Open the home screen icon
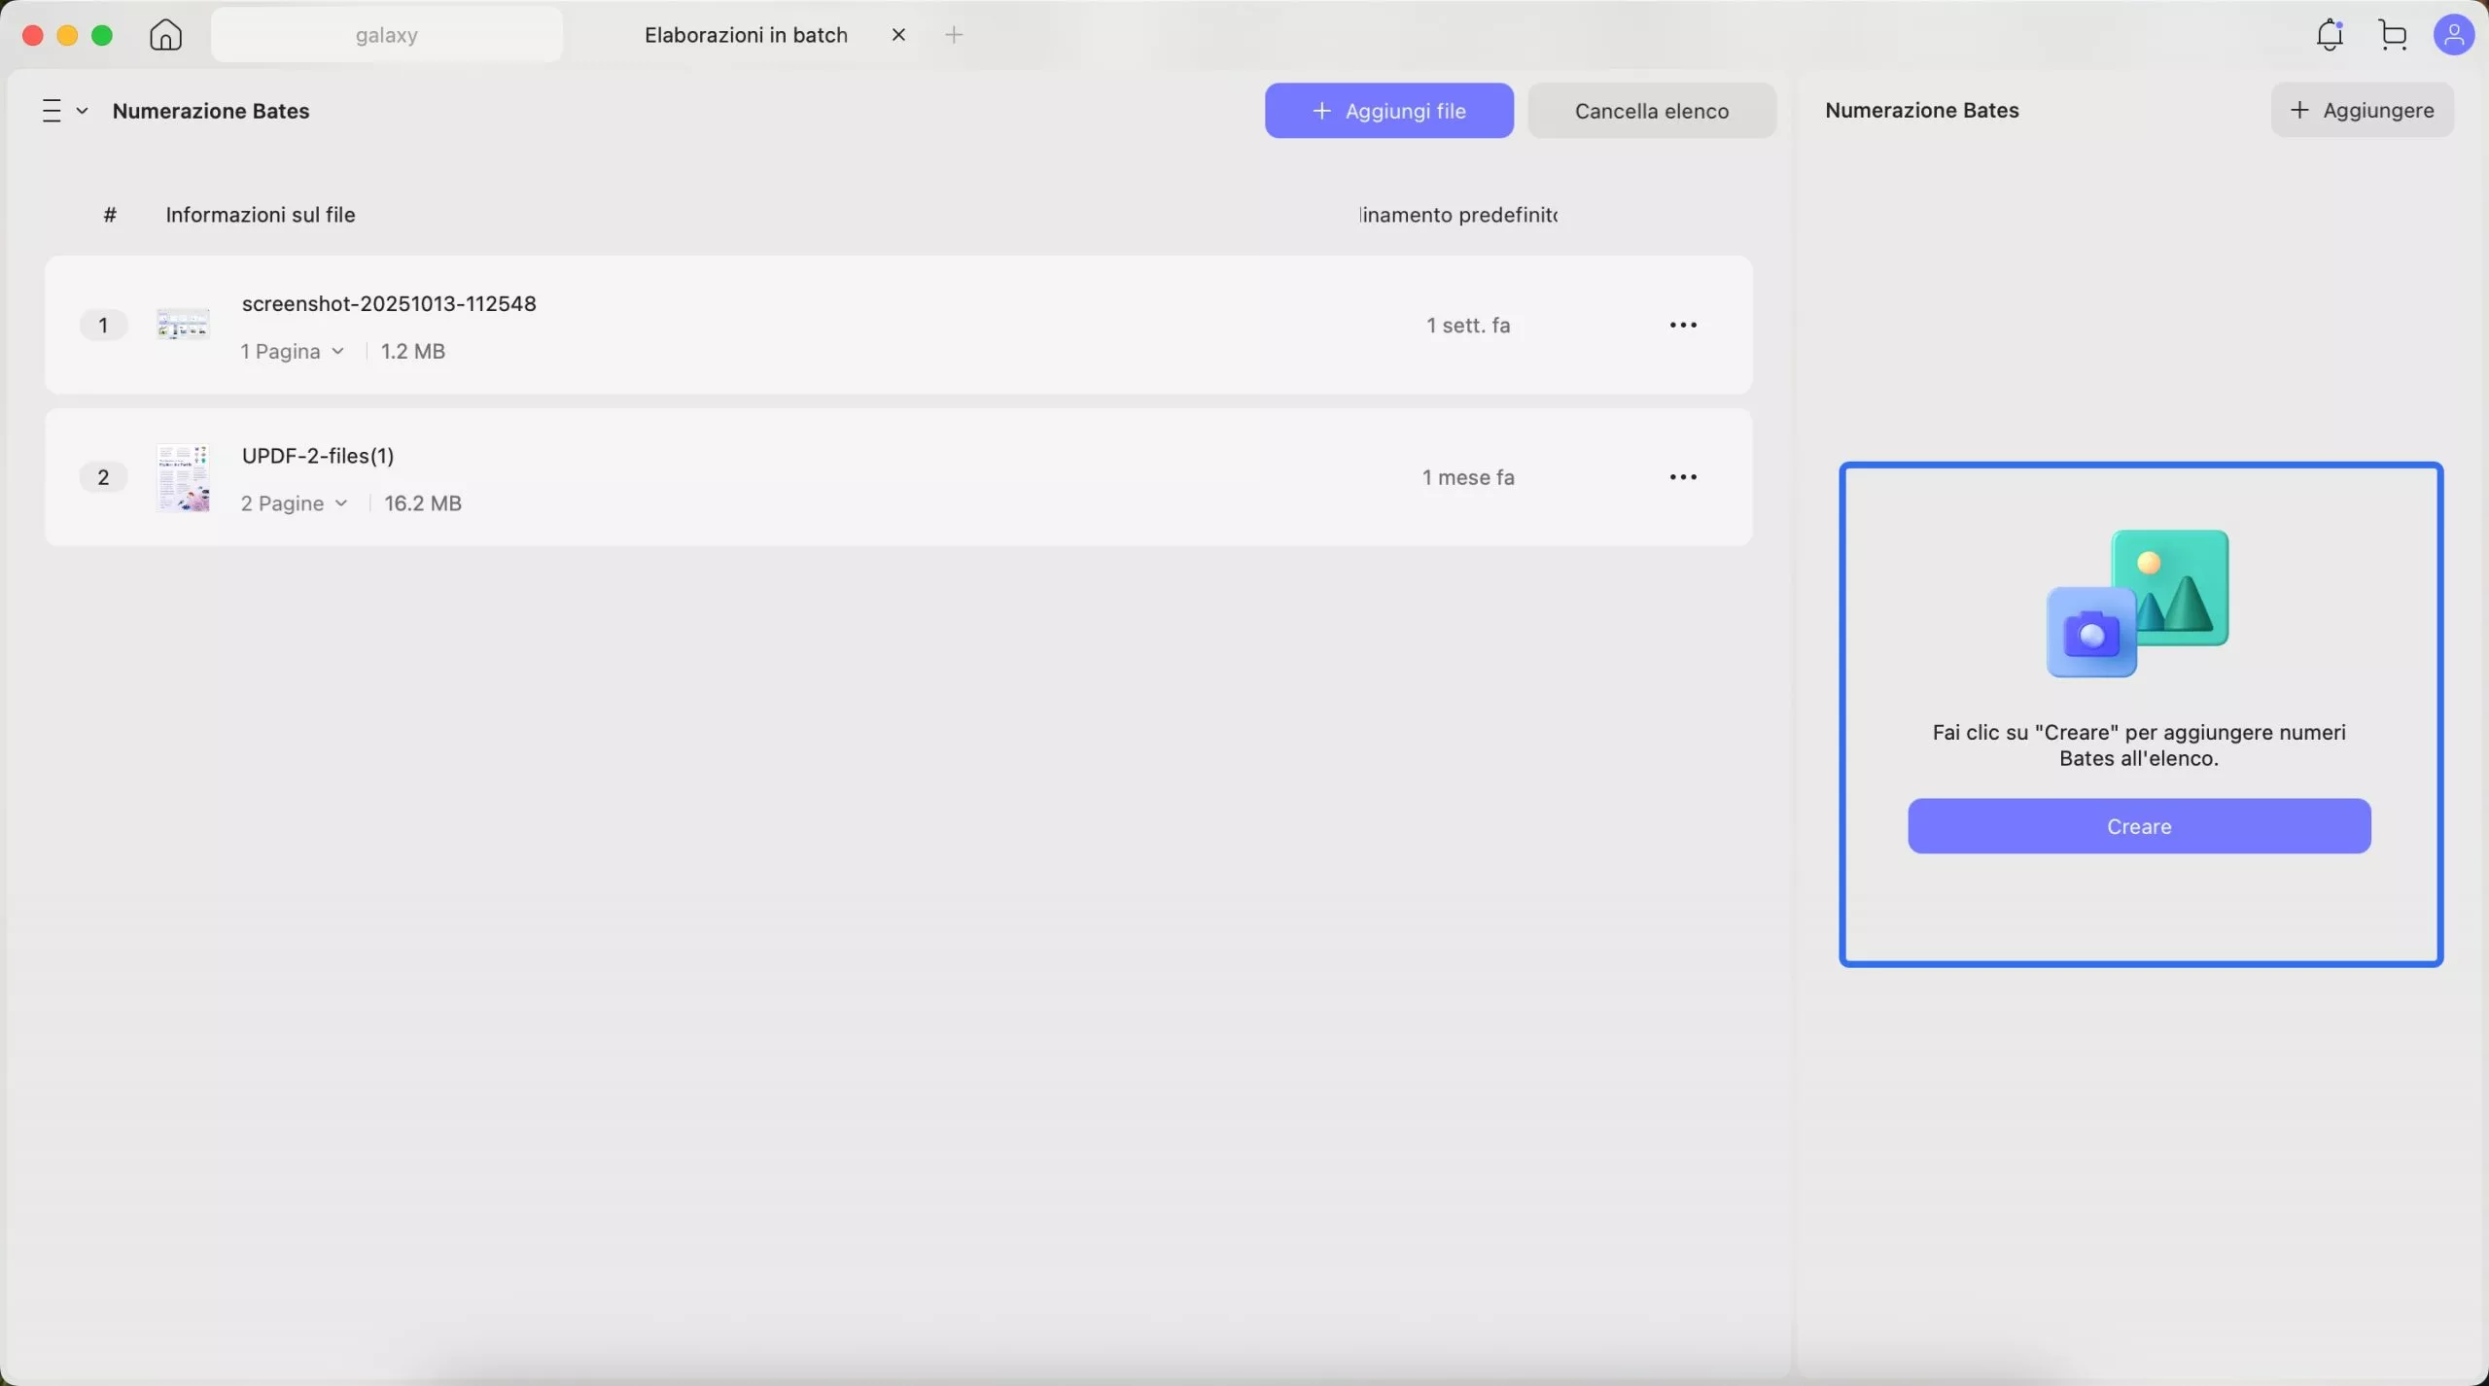This screenshot has width=2489, height=1386. tap(165, 35)
